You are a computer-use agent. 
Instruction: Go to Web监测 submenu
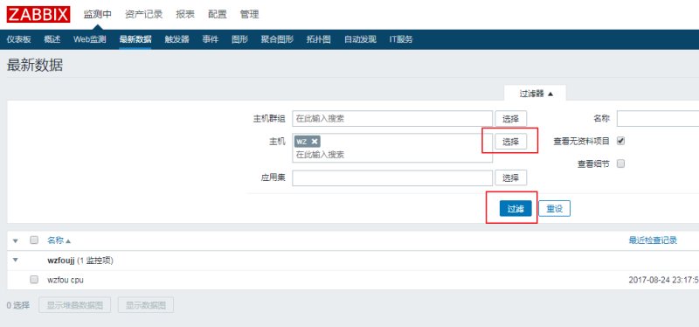90,39
